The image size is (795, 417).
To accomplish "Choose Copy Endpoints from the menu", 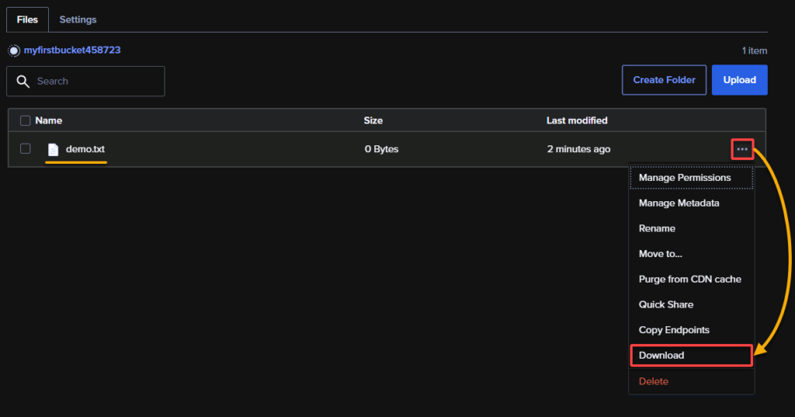I will point(673,330).
